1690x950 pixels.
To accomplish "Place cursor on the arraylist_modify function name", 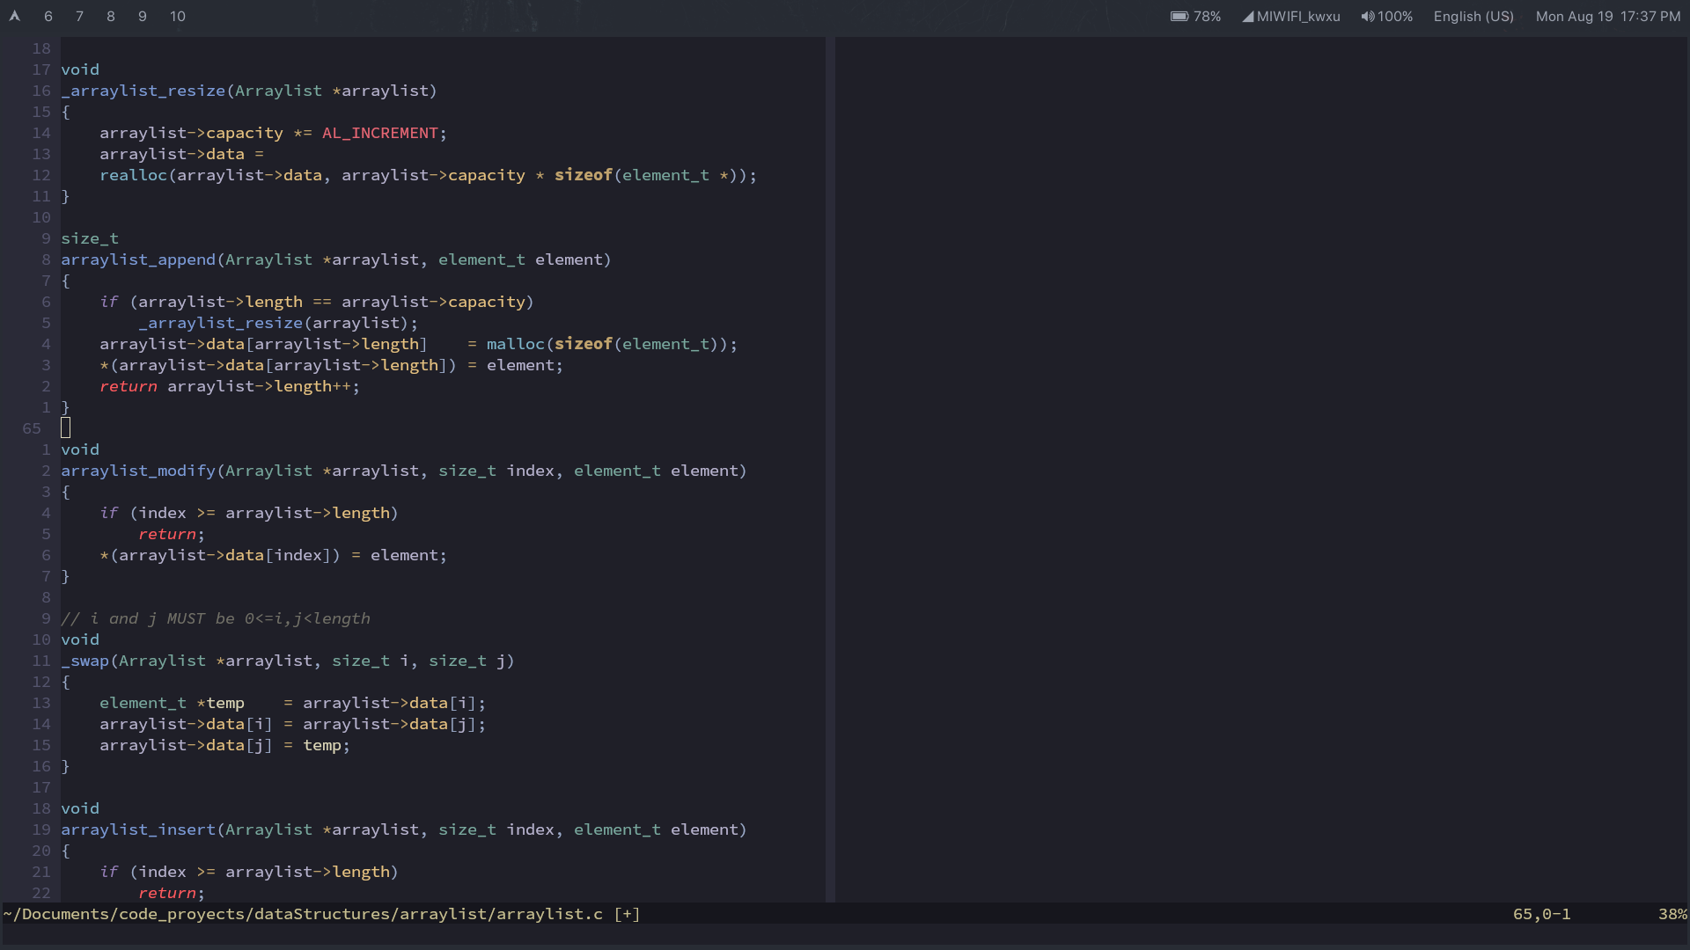I will [x=138, y=471].
